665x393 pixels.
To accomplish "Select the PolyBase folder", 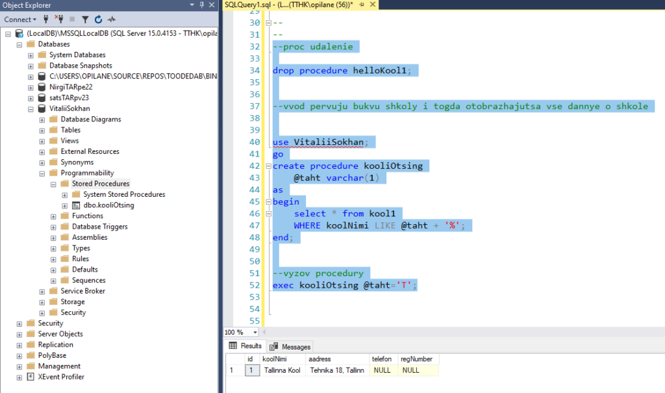I will click(52, 355).
